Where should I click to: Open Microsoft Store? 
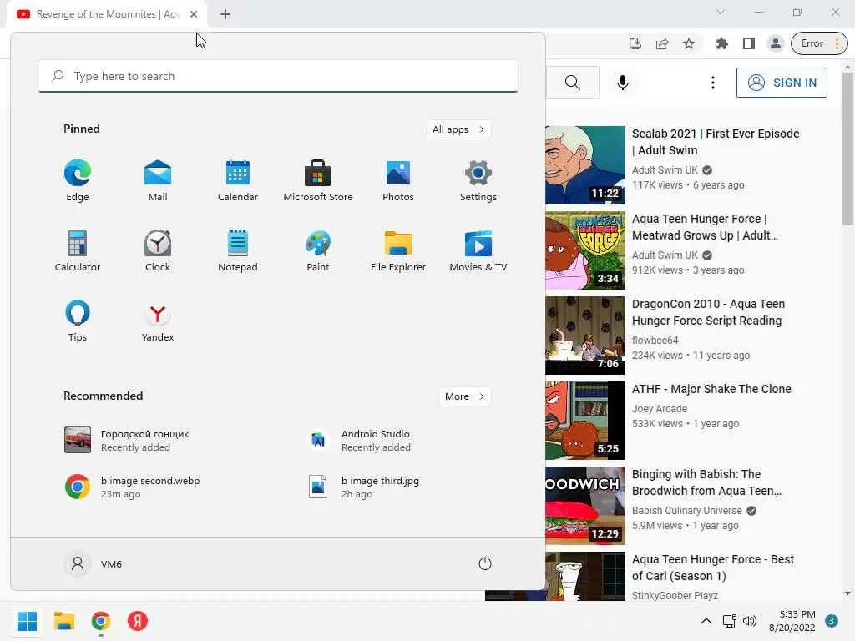tap(318, 181)
